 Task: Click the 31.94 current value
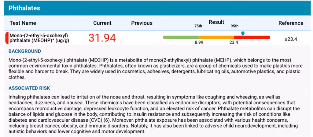(102, 38)
